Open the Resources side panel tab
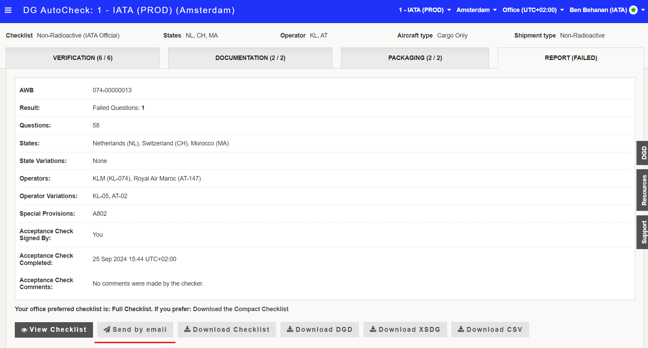 (642, 190)
